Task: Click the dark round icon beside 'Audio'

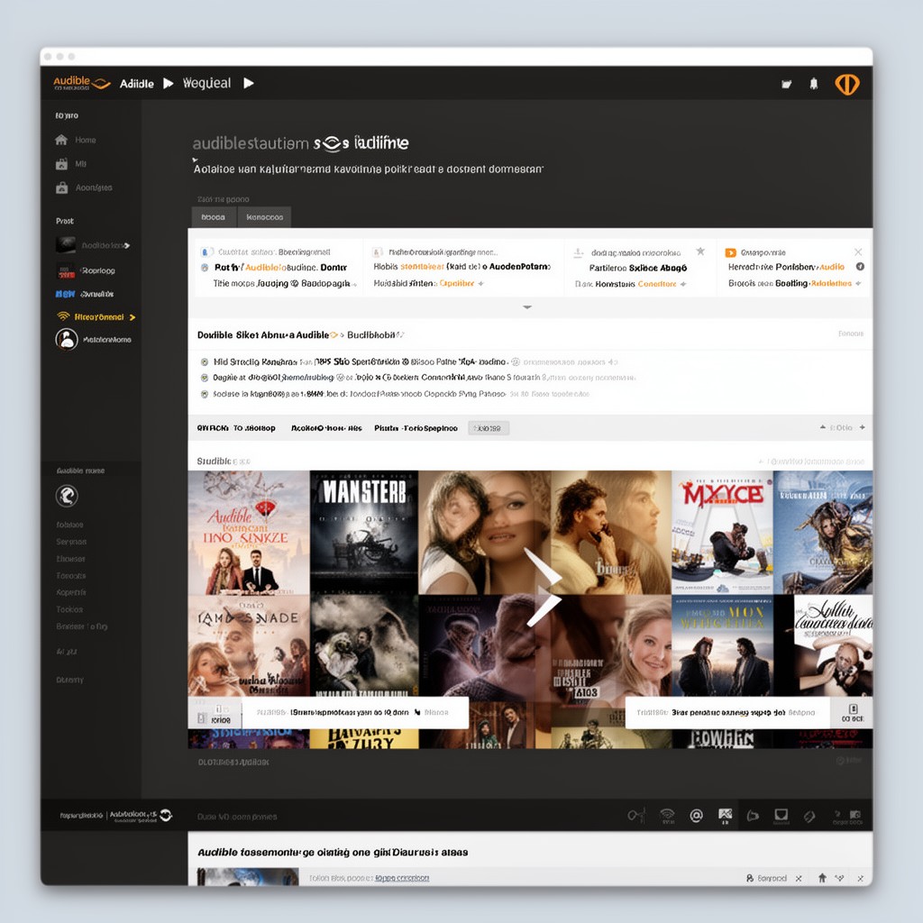Action: (860, 267)
